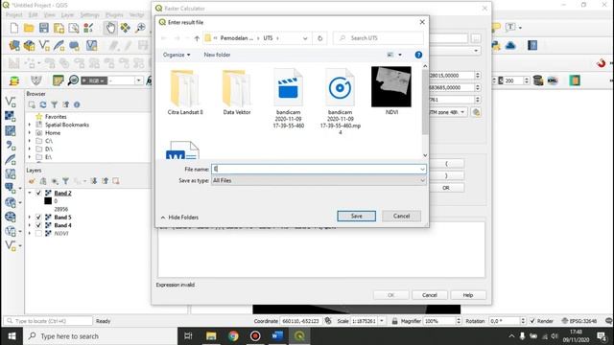Click the New GeoPackage Layer icon
This screenshot has width=614, height=345.
coord(29,45)
